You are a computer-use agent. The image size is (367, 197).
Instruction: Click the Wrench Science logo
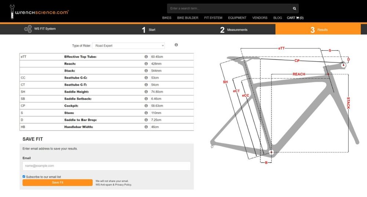(x=39, y=12)
